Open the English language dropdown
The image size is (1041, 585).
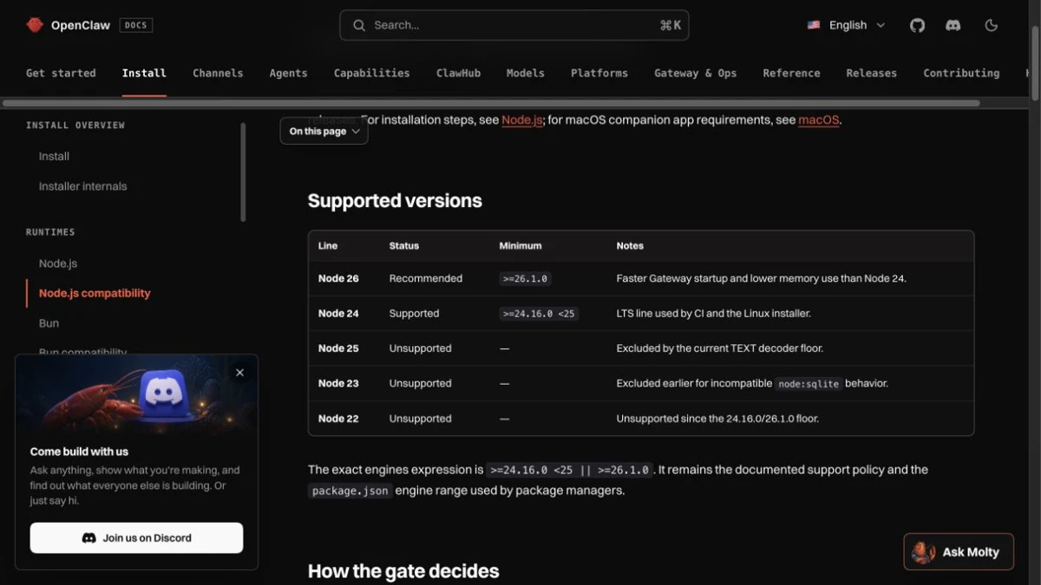click(x=846, y=25)
